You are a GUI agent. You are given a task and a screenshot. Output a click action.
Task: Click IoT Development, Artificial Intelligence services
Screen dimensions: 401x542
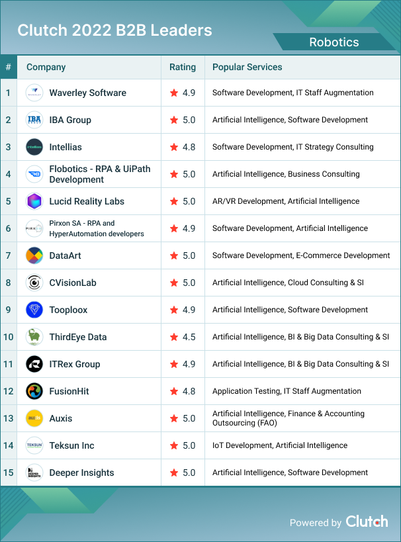click(280, 445)
